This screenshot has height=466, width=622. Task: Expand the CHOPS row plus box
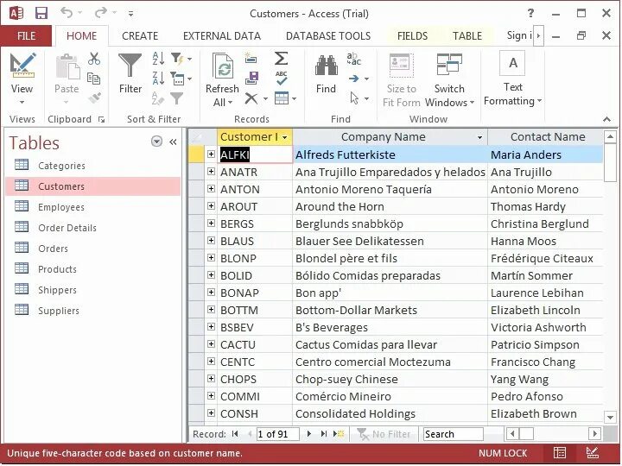pos(211,379)
